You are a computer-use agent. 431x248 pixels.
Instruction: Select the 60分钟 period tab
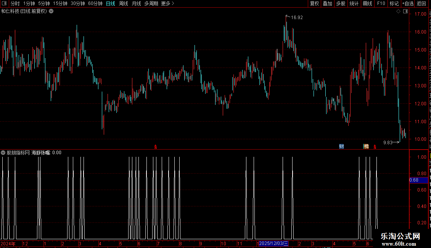click(95, 3)
